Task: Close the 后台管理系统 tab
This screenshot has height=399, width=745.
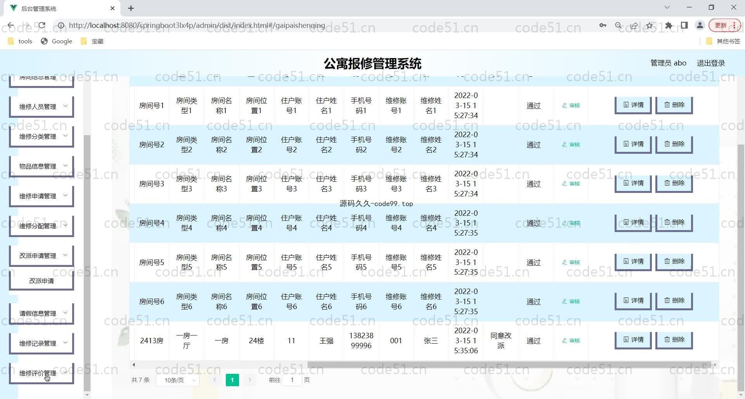Action: click(x=113, y=8)
